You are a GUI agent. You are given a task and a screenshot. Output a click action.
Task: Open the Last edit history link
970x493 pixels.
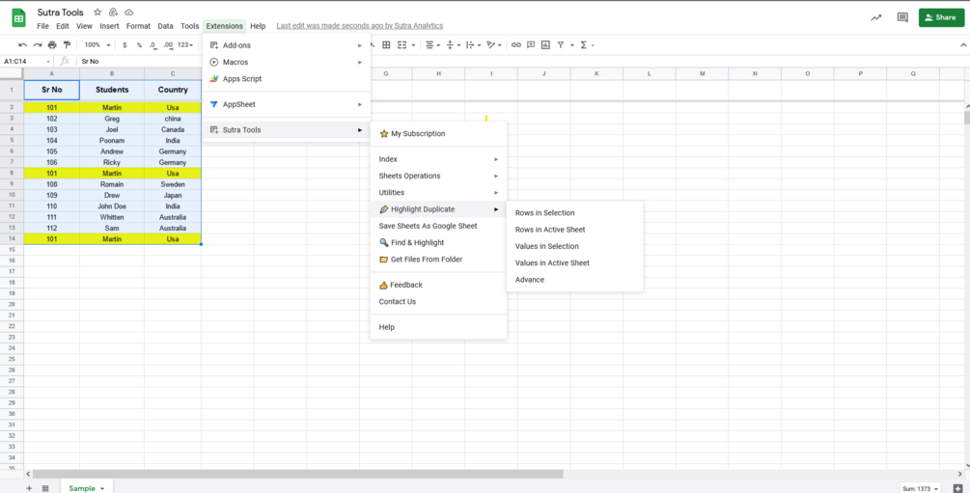(359, 26)
